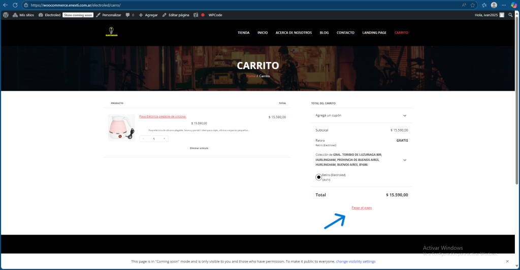Click the admin bar search magnifier icon
Viewport: 520px width, 270px height.
(x=510, y=15)
